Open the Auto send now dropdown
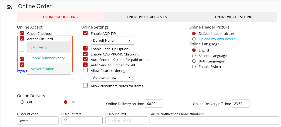The height and width of the screenshot is (127, 281). click(113, 77)
